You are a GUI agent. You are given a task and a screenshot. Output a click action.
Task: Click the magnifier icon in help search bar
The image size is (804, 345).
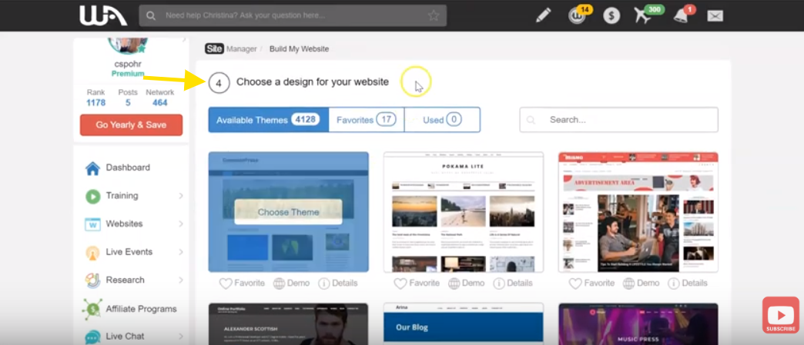coord(151,16)
